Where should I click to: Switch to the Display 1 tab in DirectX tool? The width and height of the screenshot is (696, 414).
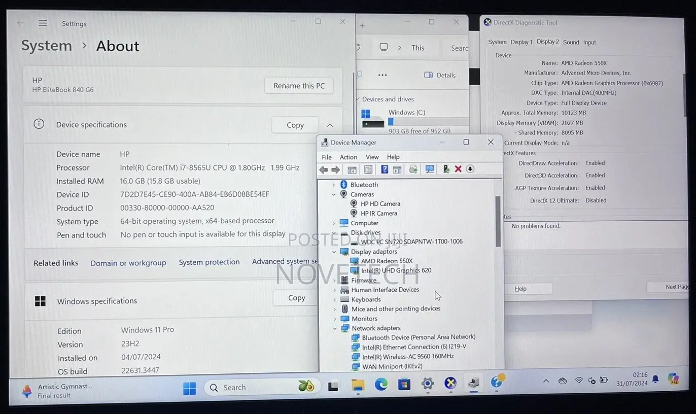[x=521, y=42]
